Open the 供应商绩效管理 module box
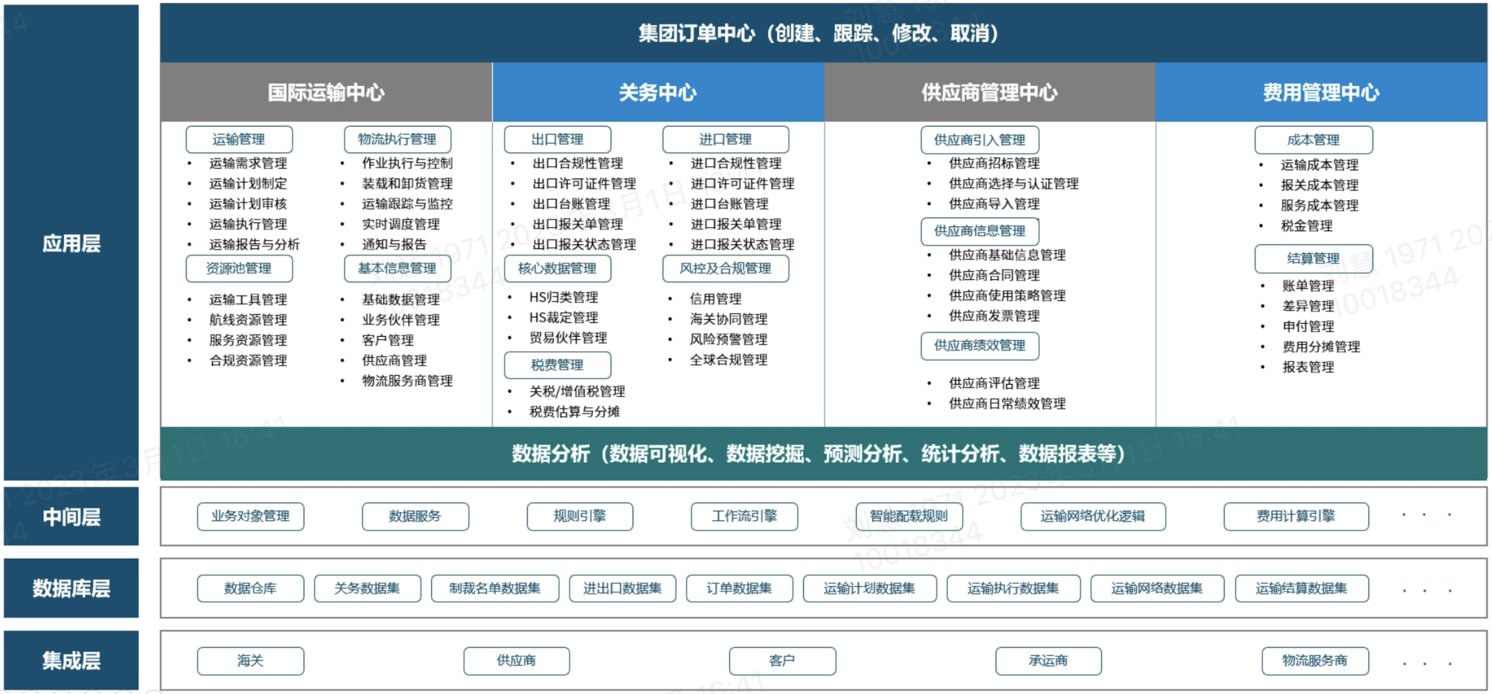Image resolution: width=1492 pixels, height=694 pixels. pyautogui.click(x=980, y=345)
